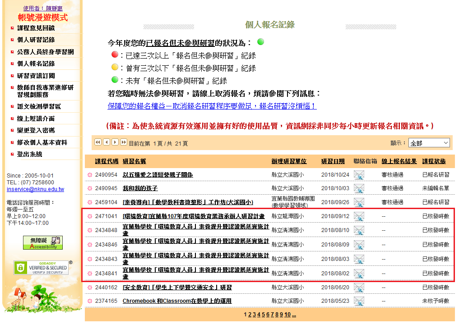Open 環境教育人員 course dated 2018/08/03

click(x=195, y=259)
